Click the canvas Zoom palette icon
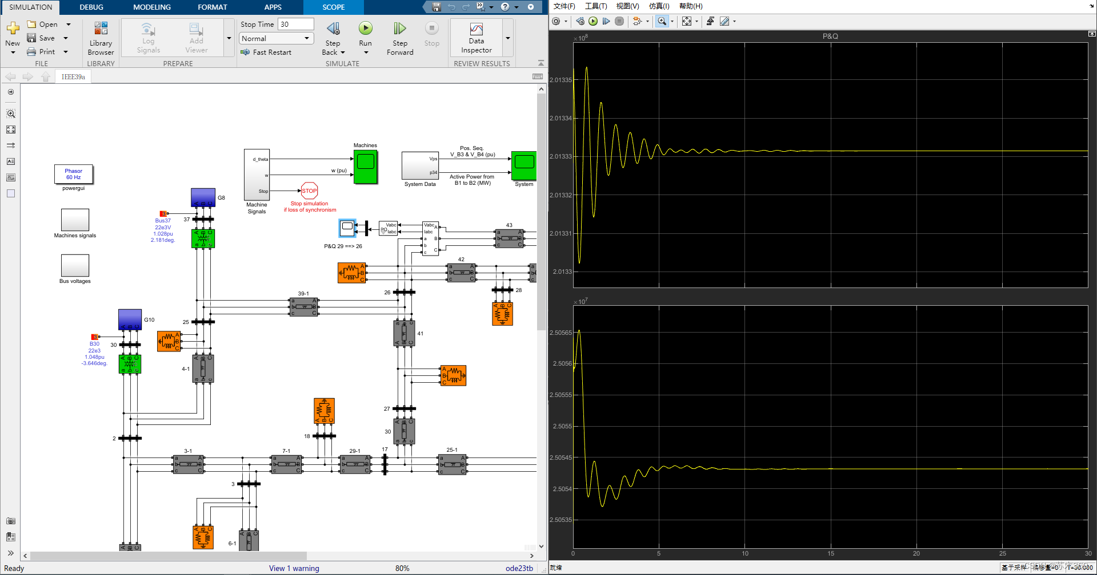The height and width of the screenshot is (575, 1097). coord(10,114)
